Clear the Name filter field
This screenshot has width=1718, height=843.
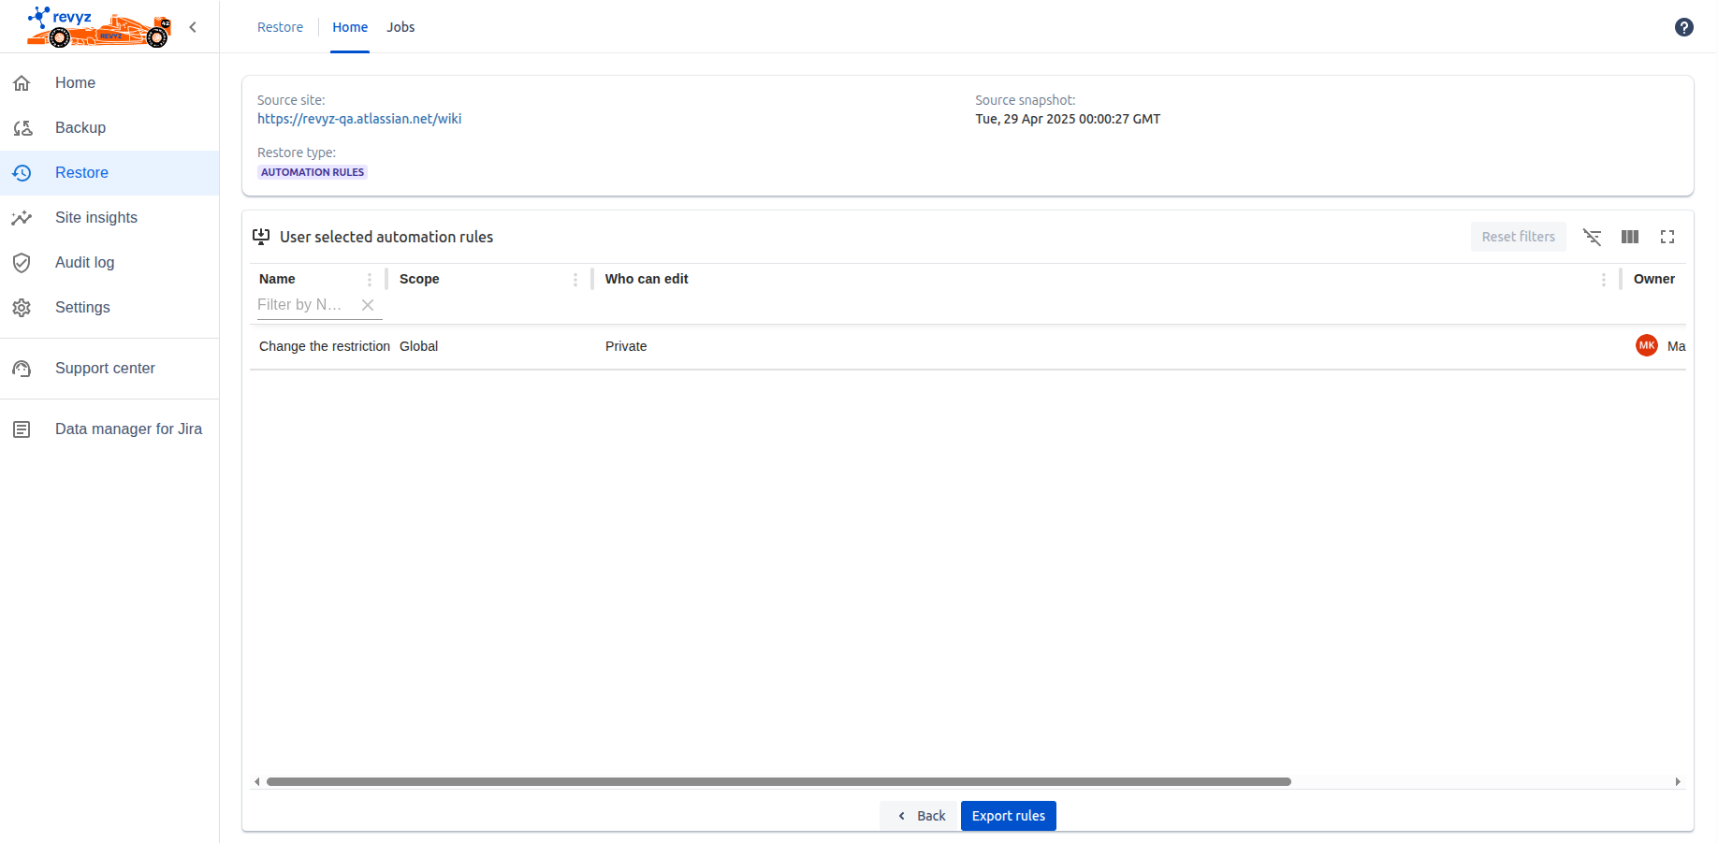coord(367,304)
